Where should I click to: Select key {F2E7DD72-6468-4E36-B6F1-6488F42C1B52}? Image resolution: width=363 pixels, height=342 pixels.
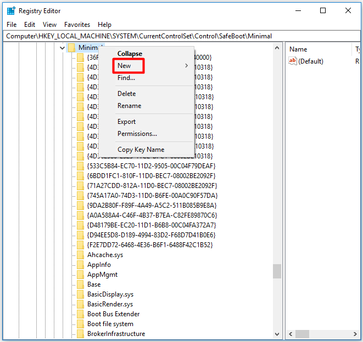click(150, 245)
